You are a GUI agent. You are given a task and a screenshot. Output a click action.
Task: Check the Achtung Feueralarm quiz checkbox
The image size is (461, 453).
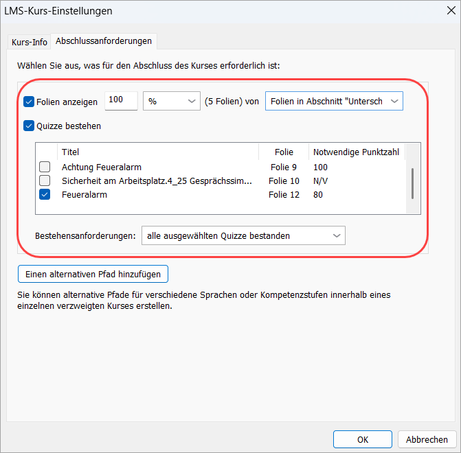pyautogui.click(x=45, y=167)
